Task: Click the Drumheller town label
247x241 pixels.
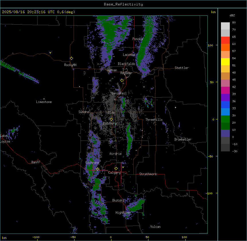Action: click(183, 139)
